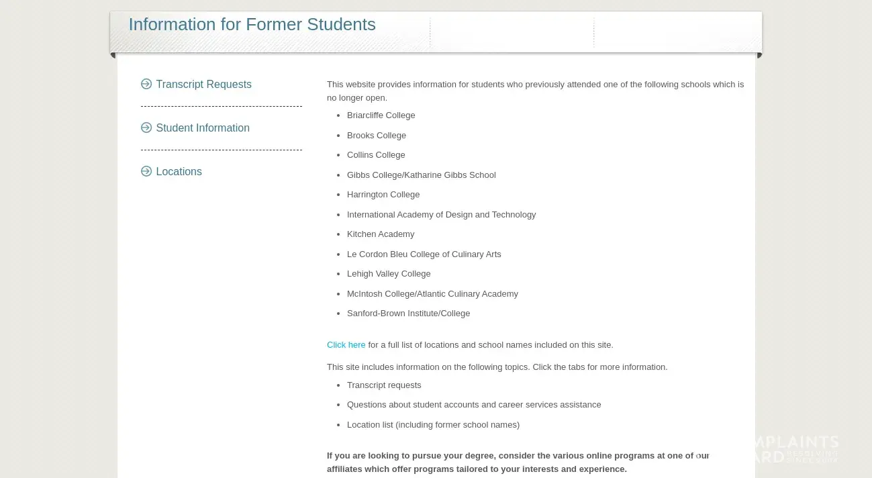Select the Sanford-Brown Institute/College entry
Viewport: 872px width, 478px height.
click(408, 314)
